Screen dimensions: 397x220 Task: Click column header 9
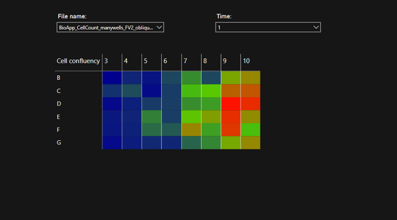[225, 61]
